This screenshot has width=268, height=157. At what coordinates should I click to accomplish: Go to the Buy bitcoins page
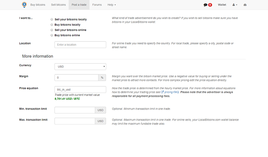click(38, 5)
